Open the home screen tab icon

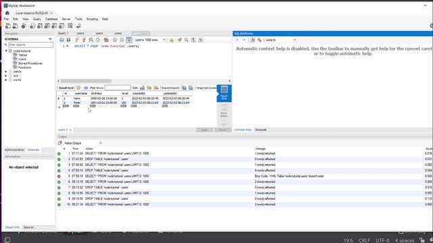click(x=7, y=13)
